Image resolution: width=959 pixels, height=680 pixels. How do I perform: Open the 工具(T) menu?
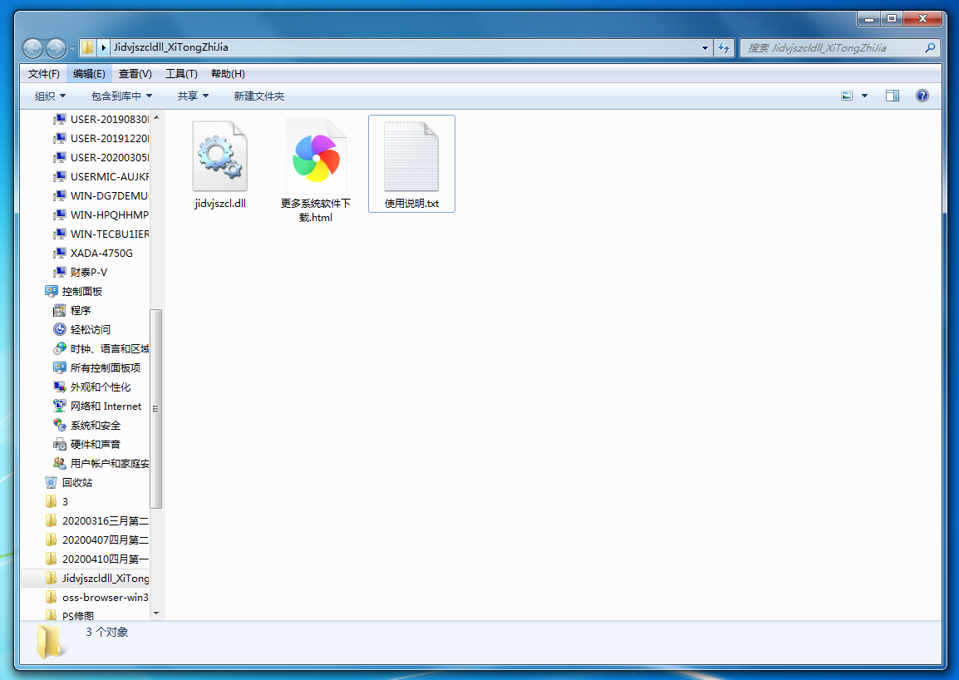click(181, 73)
